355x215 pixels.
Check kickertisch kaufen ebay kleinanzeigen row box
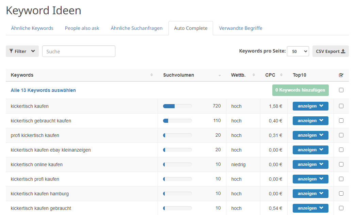pyautogui.click(x=341, y=150)
